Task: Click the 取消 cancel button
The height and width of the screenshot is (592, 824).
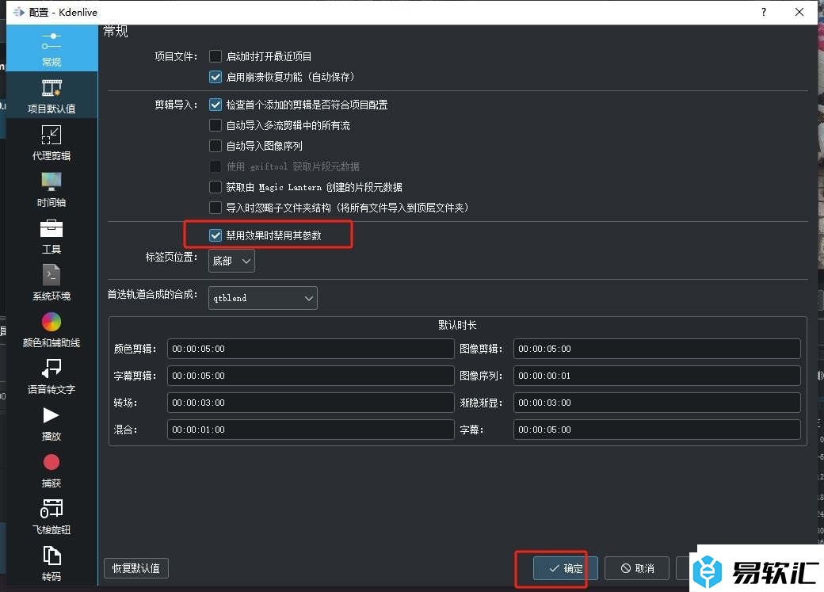Action: 637,568
